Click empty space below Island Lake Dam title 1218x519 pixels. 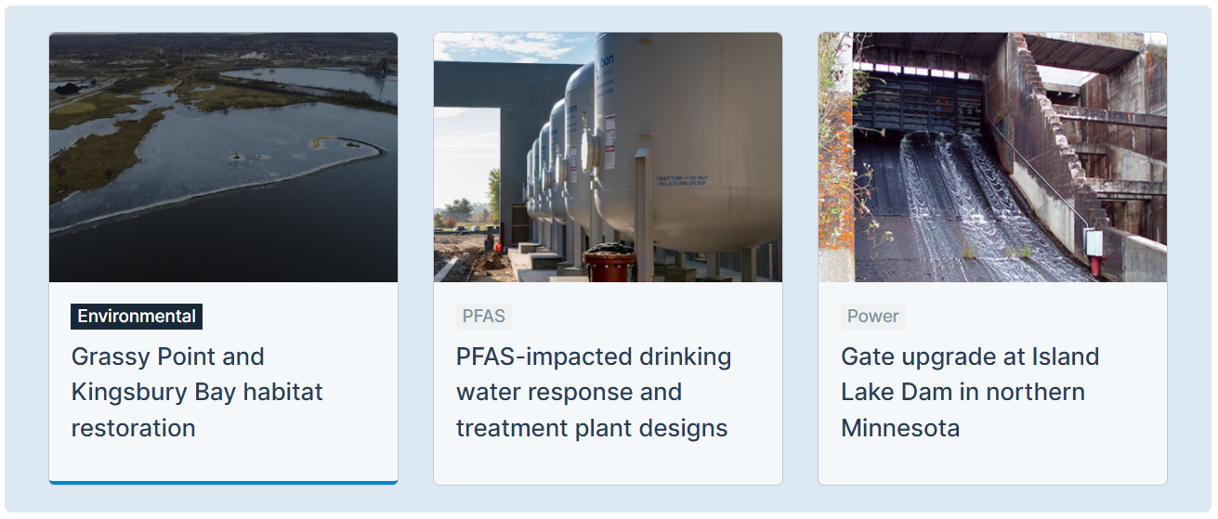point(992,462)
